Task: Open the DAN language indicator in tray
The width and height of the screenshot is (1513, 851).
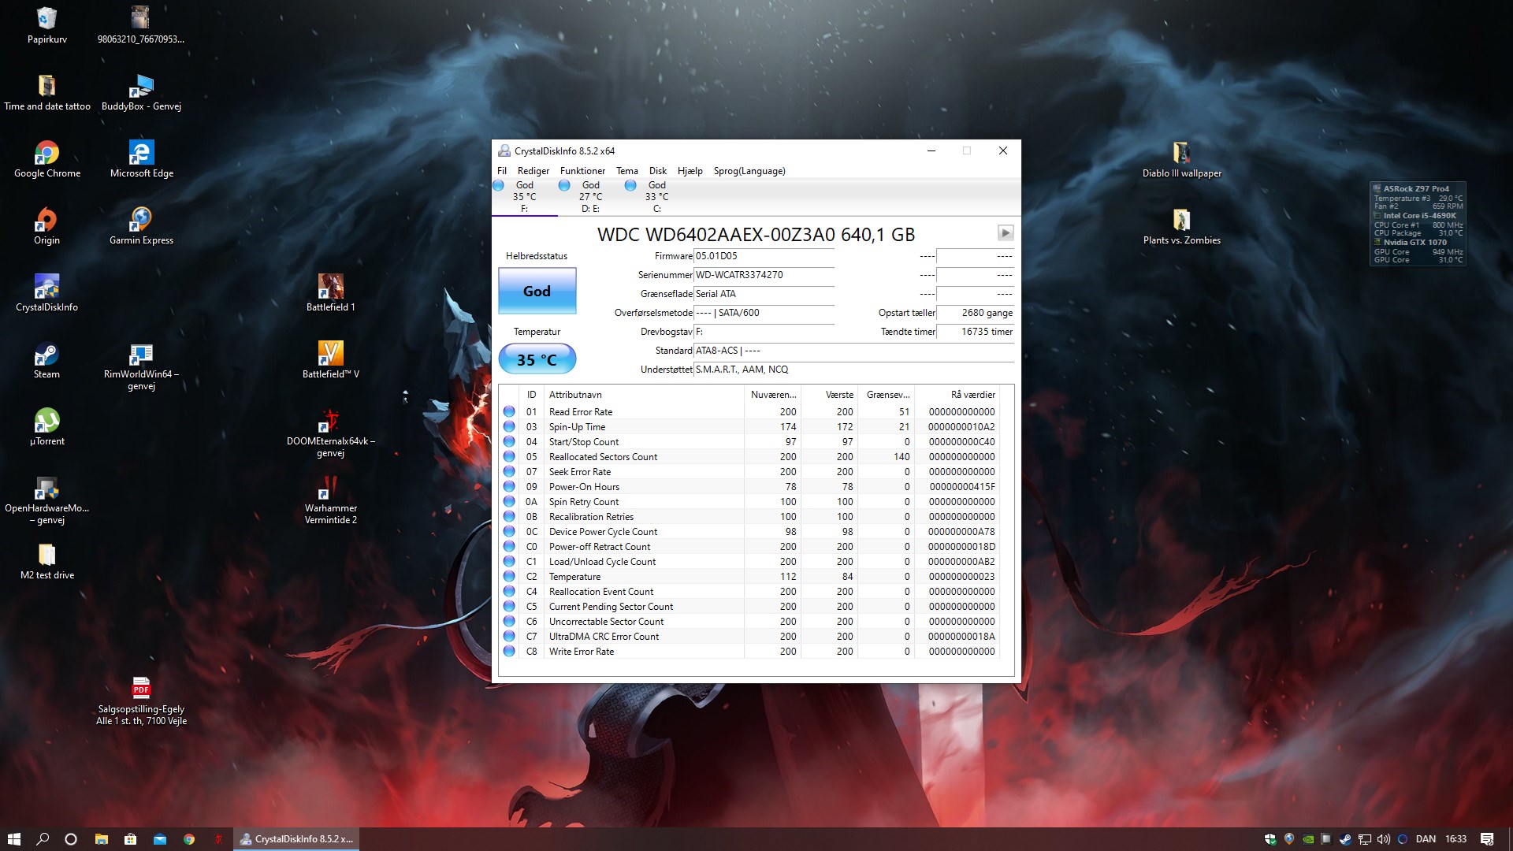Action: click(1426, 839)
